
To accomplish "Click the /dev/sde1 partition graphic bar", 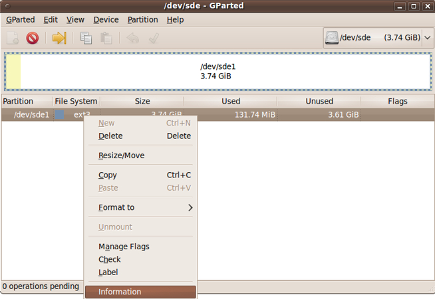I will click(x=218, y=71).
